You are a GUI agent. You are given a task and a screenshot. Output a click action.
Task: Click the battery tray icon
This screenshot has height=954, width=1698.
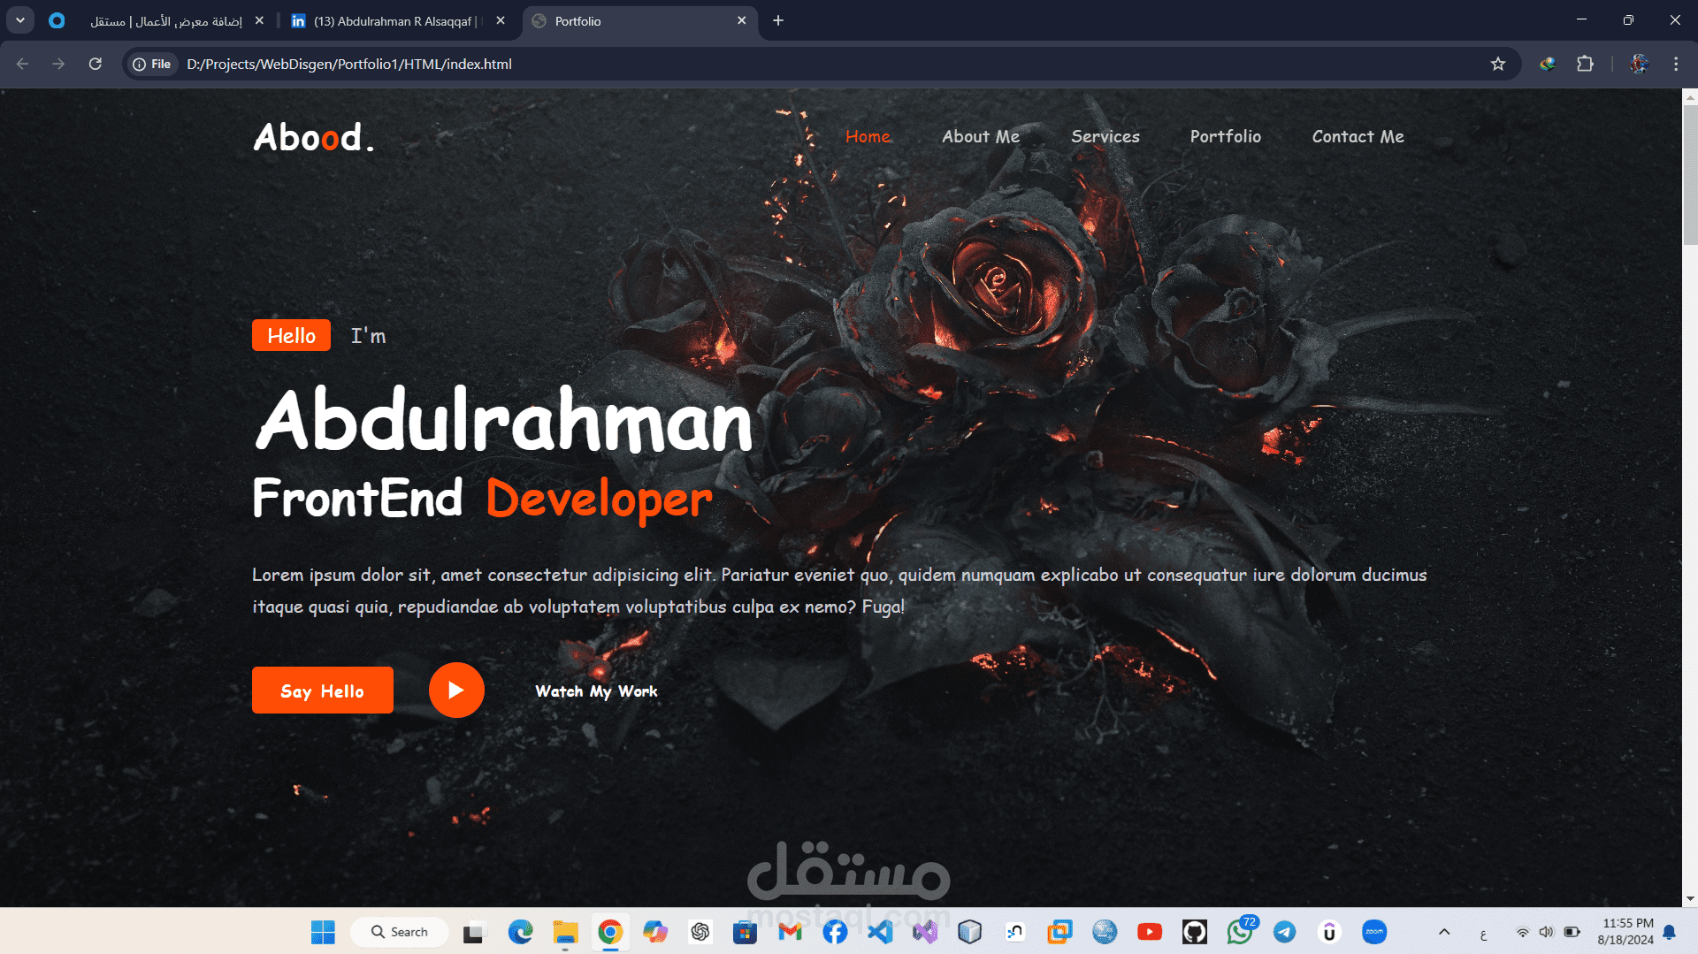pyautogui.click(x=1572, y=932)
